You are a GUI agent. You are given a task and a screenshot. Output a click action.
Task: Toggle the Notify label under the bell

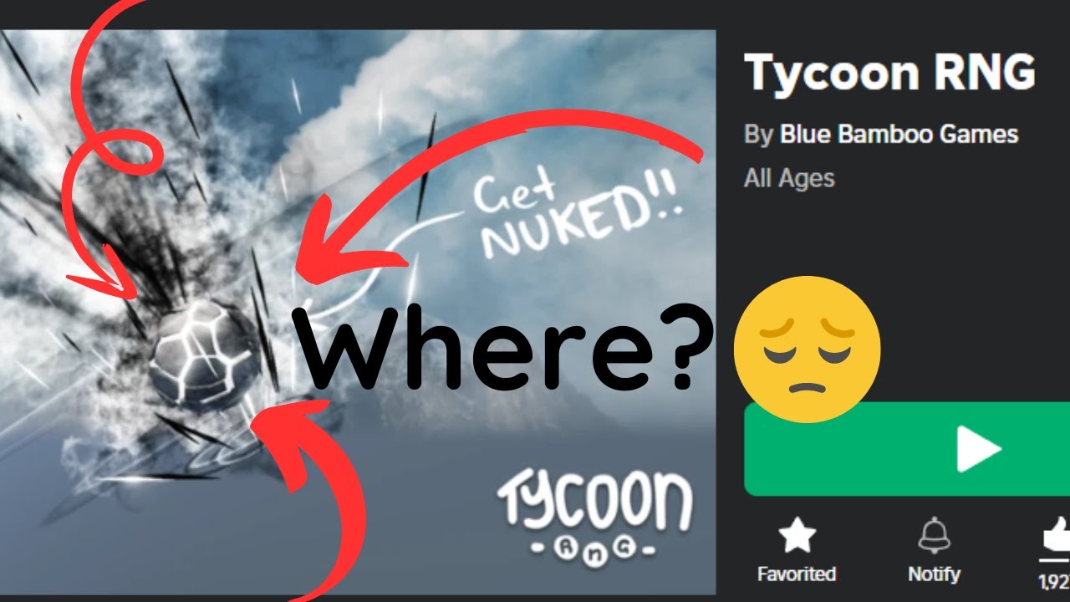point(934,574)
